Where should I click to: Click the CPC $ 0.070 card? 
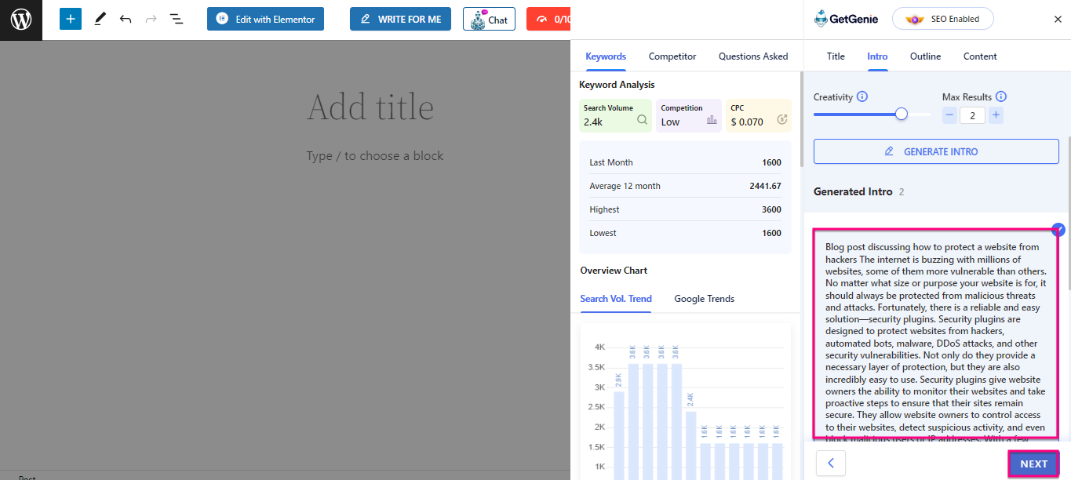pos(759,115)
